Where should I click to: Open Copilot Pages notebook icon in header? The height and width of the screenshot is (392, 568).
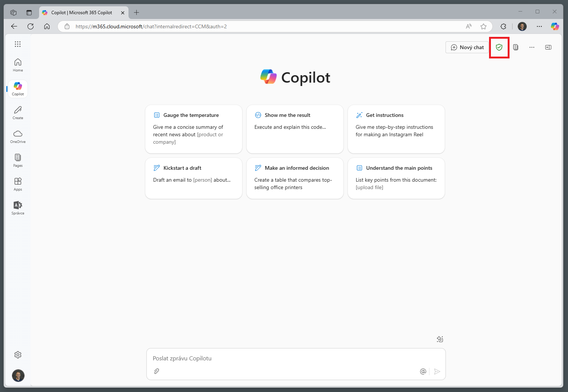[515, 47]
